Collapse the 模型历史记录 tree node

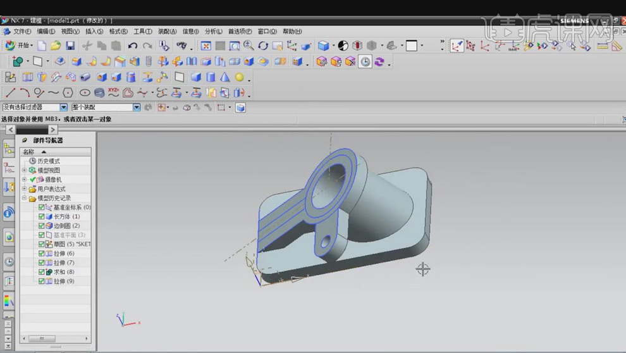pos(25,198)
